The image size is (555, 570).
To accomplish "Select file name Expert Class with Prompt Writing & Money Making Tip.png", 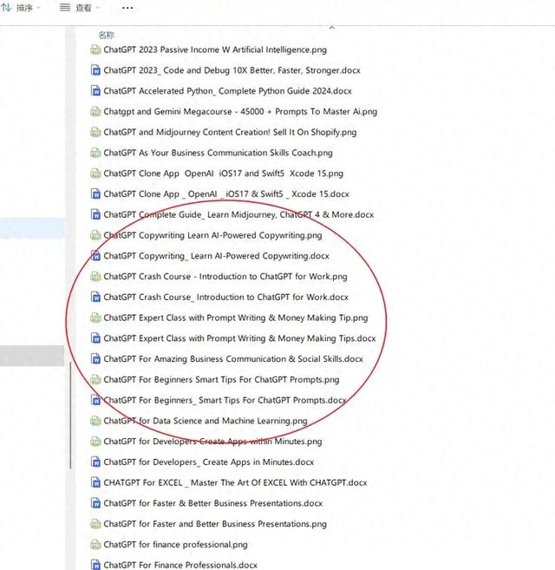I will [236, 318].
